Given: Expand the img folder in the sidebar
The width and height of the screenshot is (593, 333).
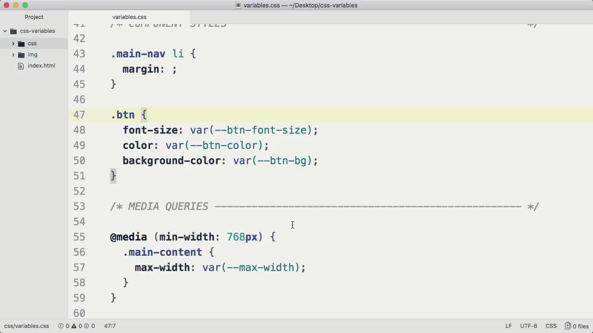Looking at the screenshot, I should coord(13,54).
